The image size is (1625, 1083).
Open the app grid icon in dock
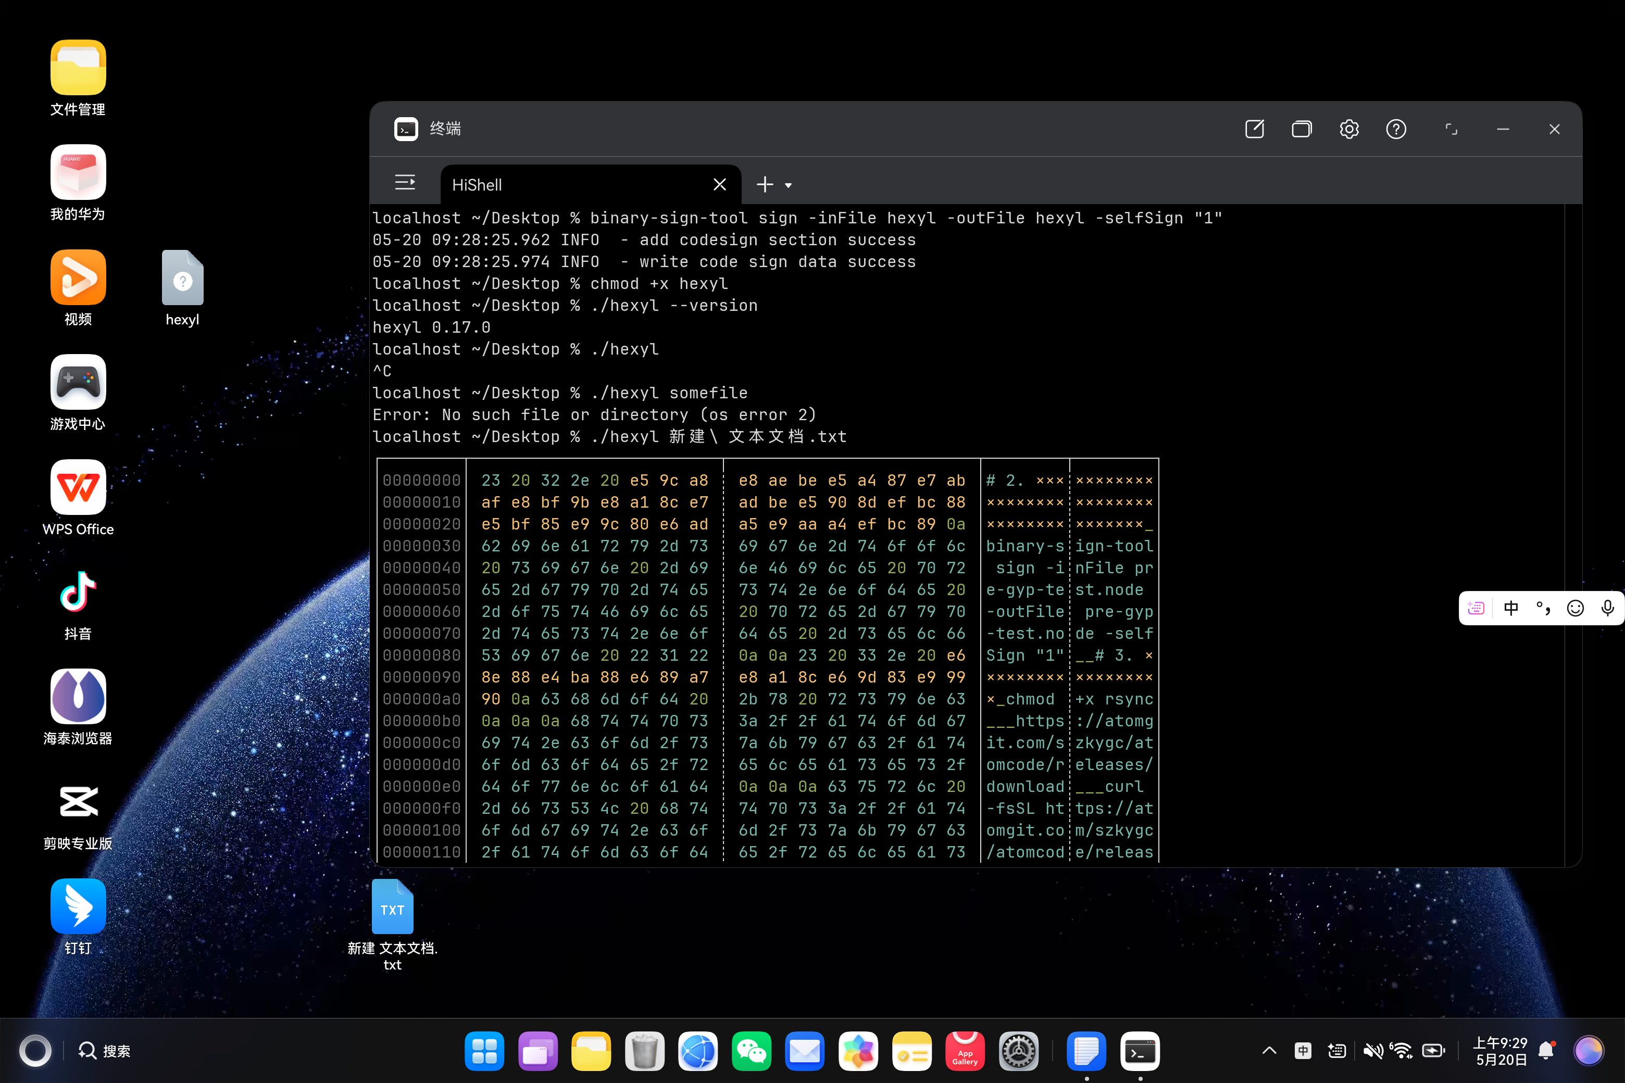click(484, 1051)
